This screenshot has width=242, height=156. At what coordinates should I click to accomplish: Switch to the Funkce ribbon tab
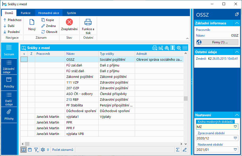pos(26,13)
